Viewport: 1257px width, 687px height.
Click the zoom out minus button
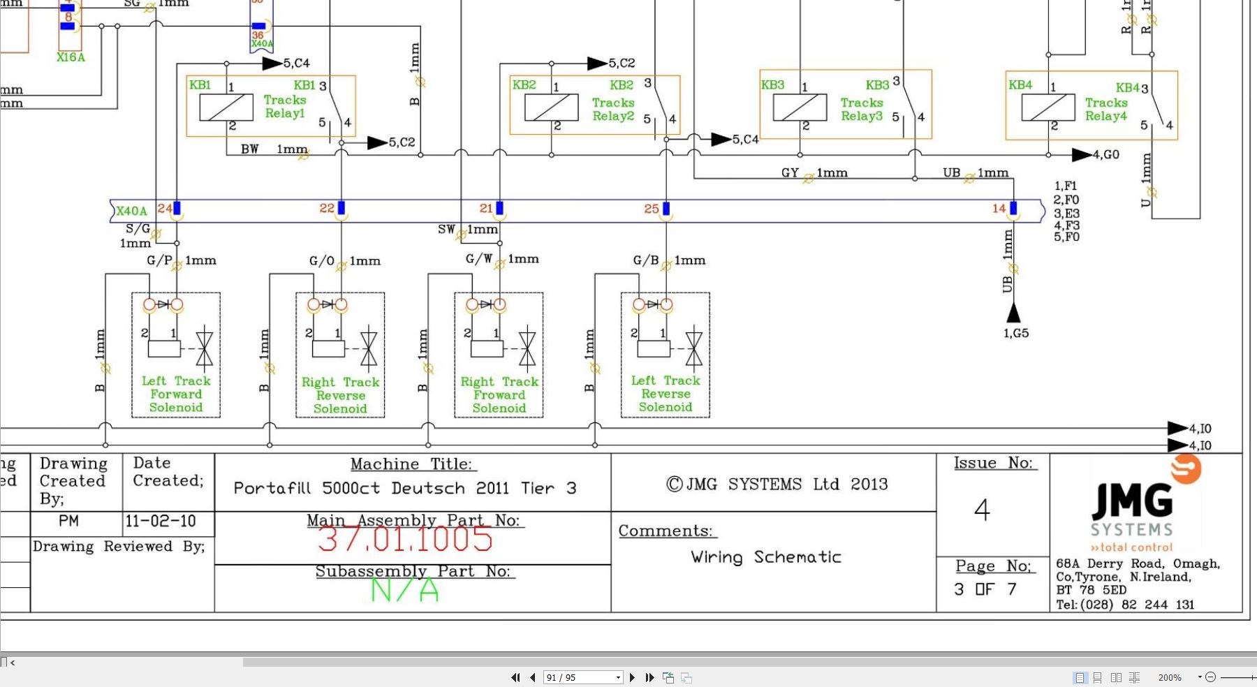(1211, 677)
